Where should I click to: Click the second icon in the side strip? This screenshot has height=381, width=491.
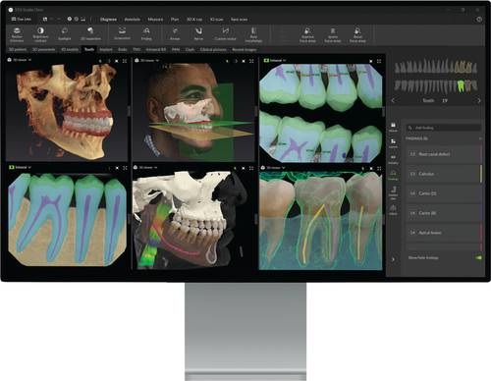pos(393,143)
